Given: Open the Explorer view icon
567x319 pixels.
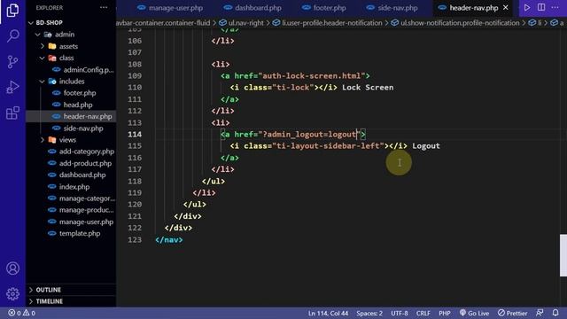Looking at the screenshot, I should [12, 10].
